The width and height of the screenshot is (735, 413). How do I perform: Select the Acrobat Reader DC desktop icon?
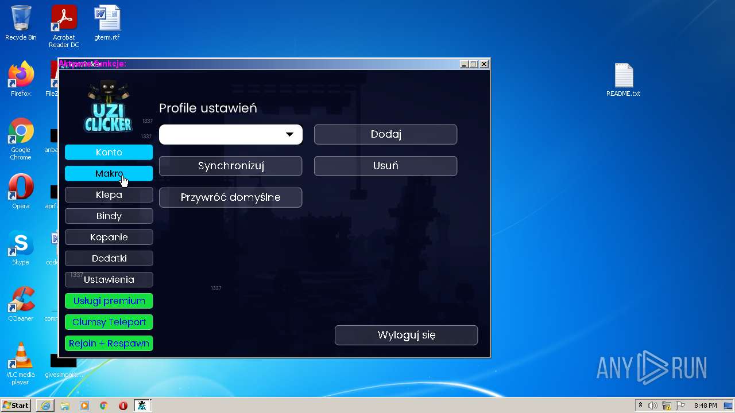(x=64, y=26)
